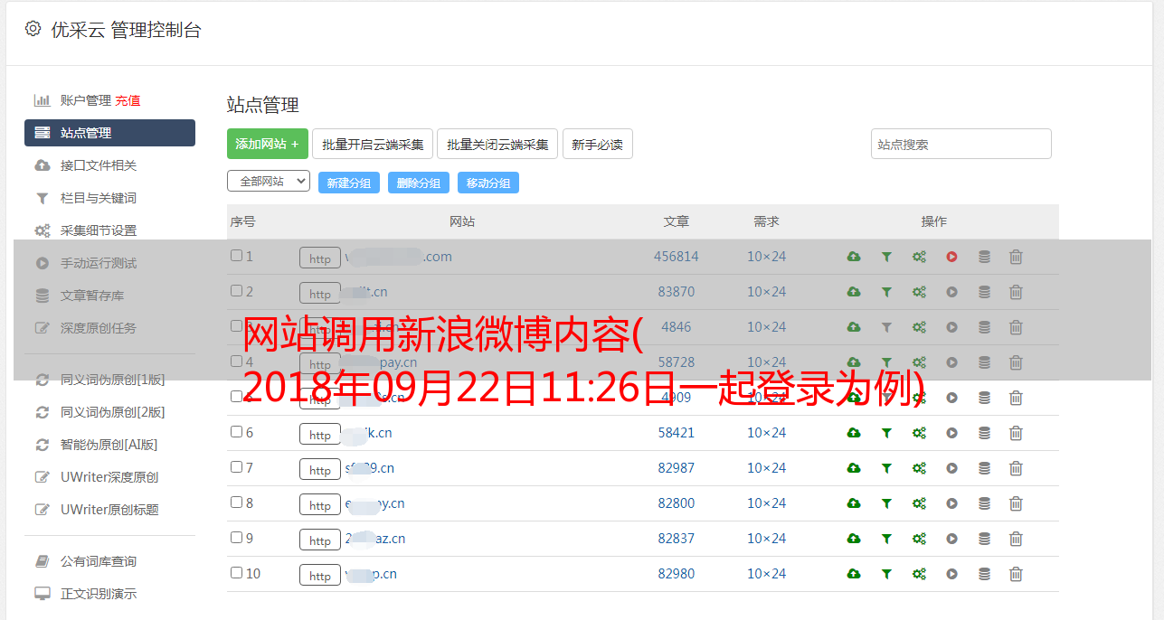Tick checkbox for site row 10
The image size is (1164, 620).
point(236,573)
